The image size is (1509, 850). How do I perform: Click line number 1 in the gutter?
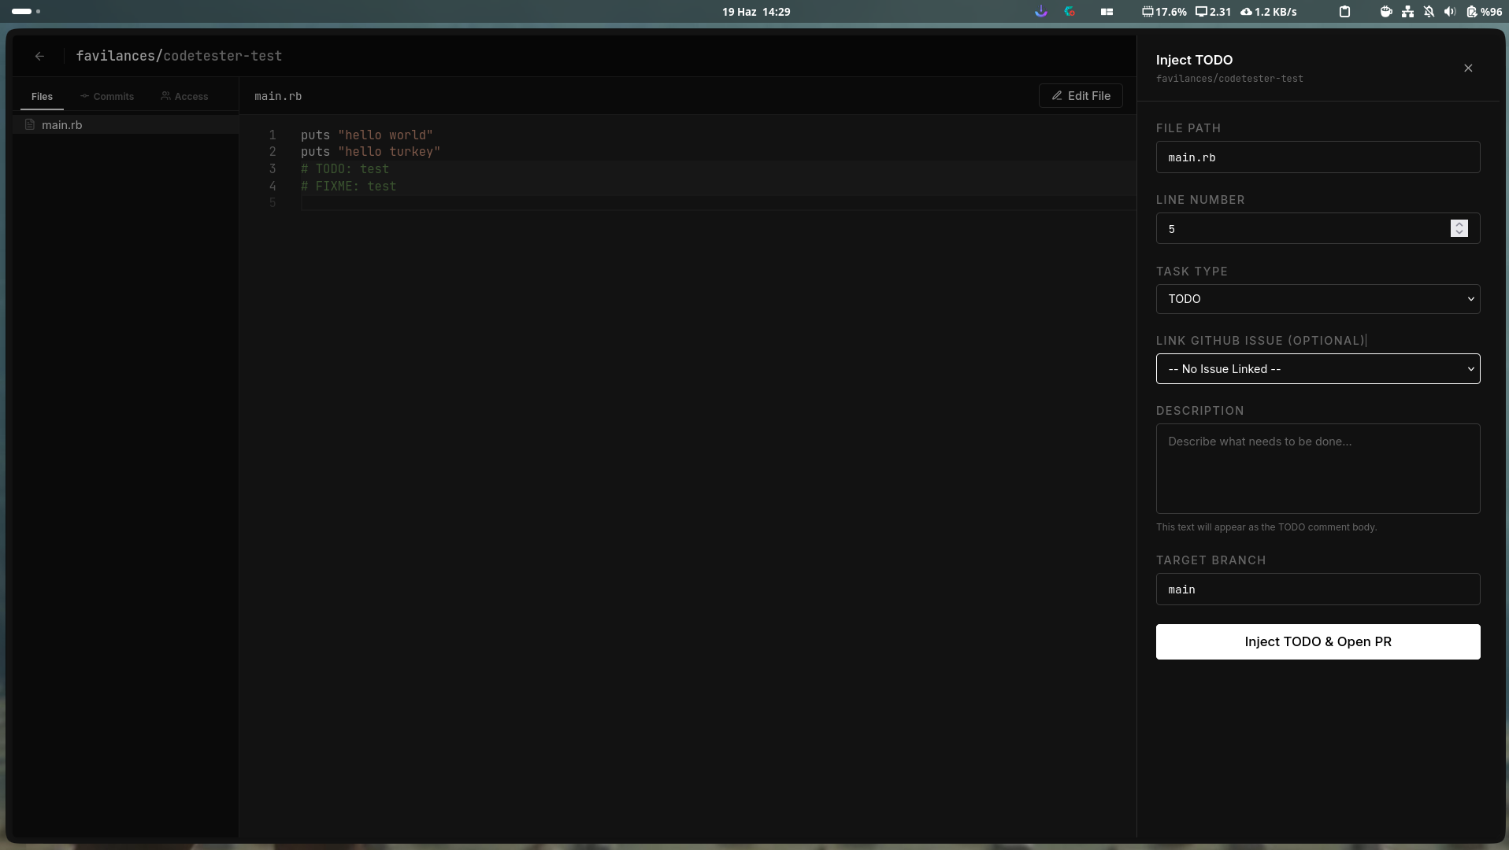pos(273,135)
